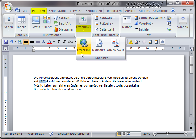Screen dimensions: 196x139
Task: Open the ClipArt gallery
Action: 47,22
